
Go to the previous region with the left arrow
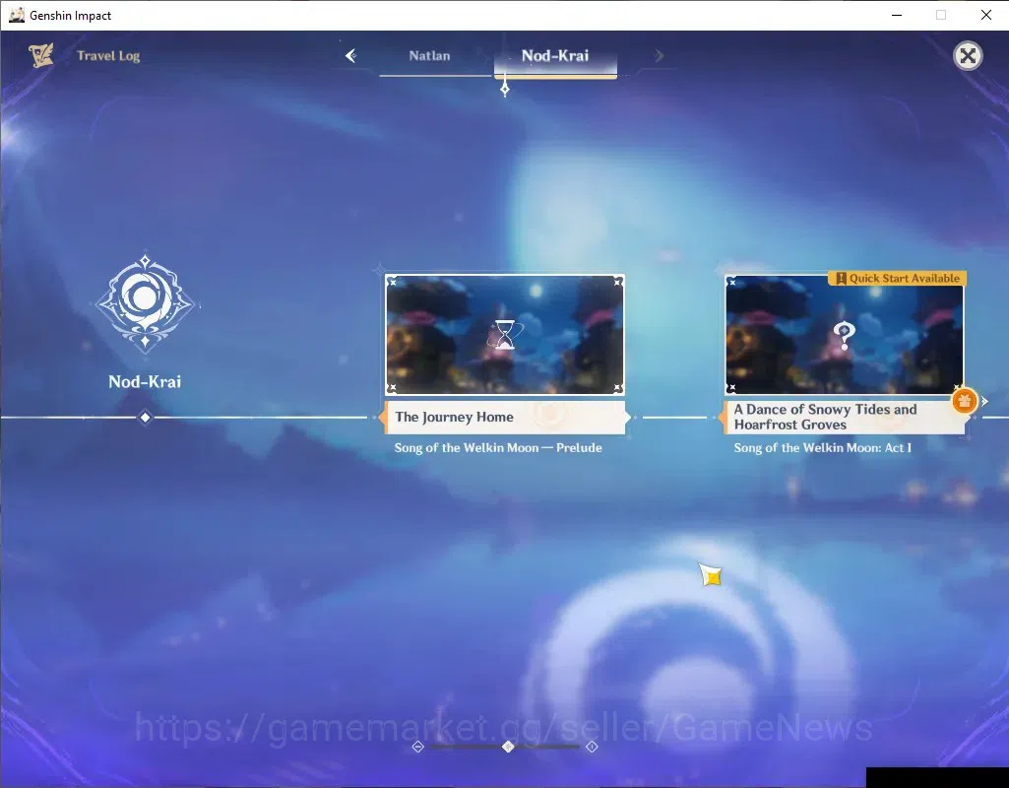tap(350, 56)
